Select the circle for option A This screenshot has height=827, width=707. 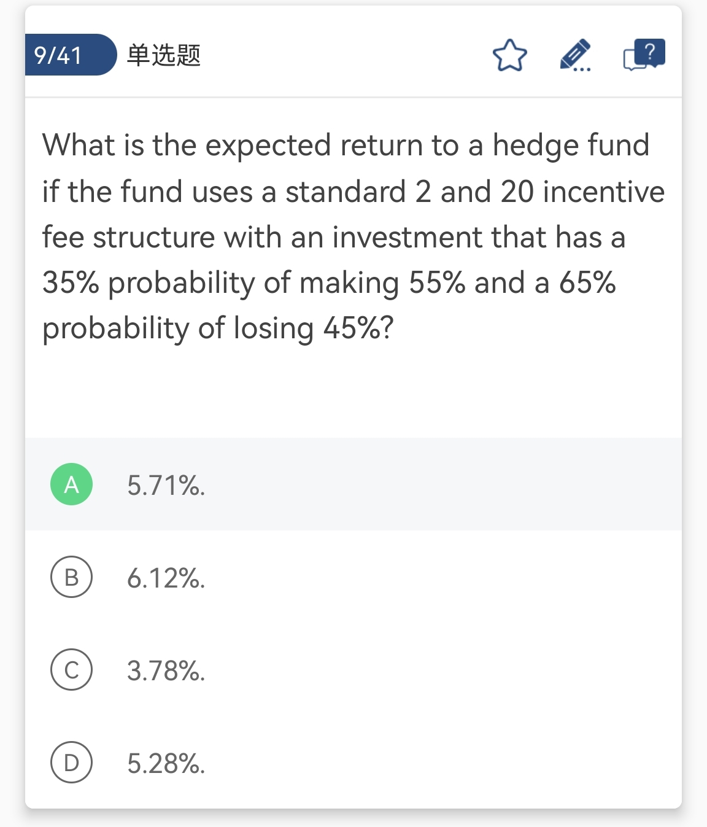[x=71, y=484]
